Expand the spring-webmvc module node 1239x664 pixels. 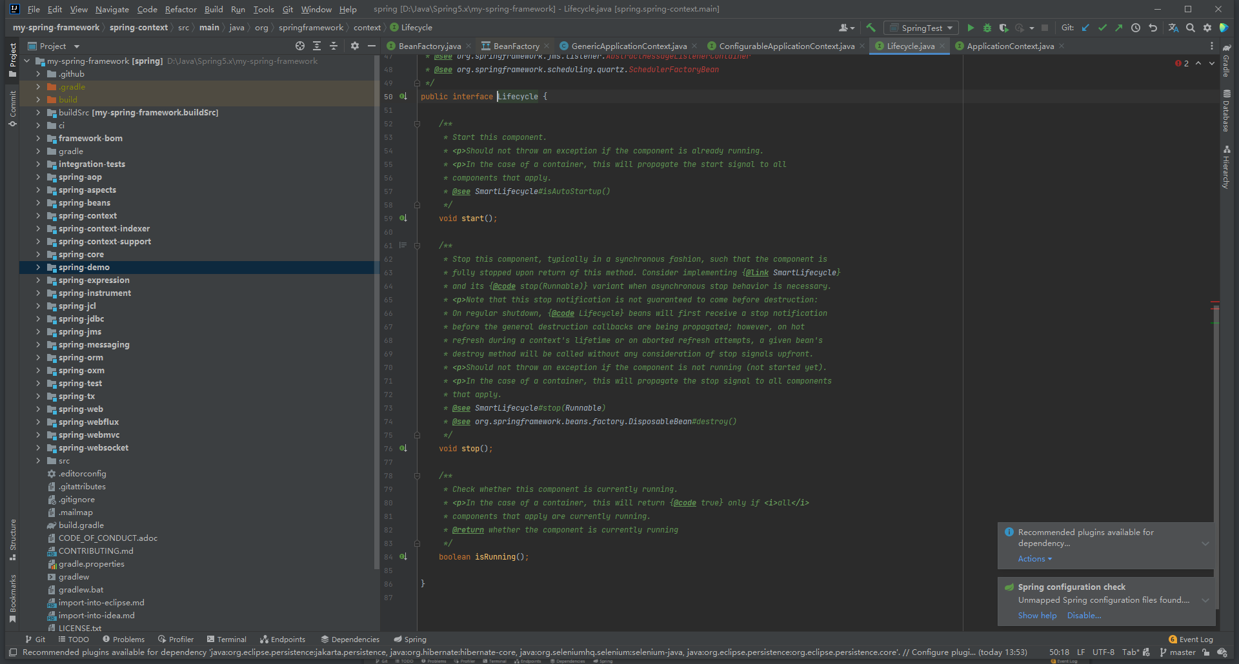[38, 435]
